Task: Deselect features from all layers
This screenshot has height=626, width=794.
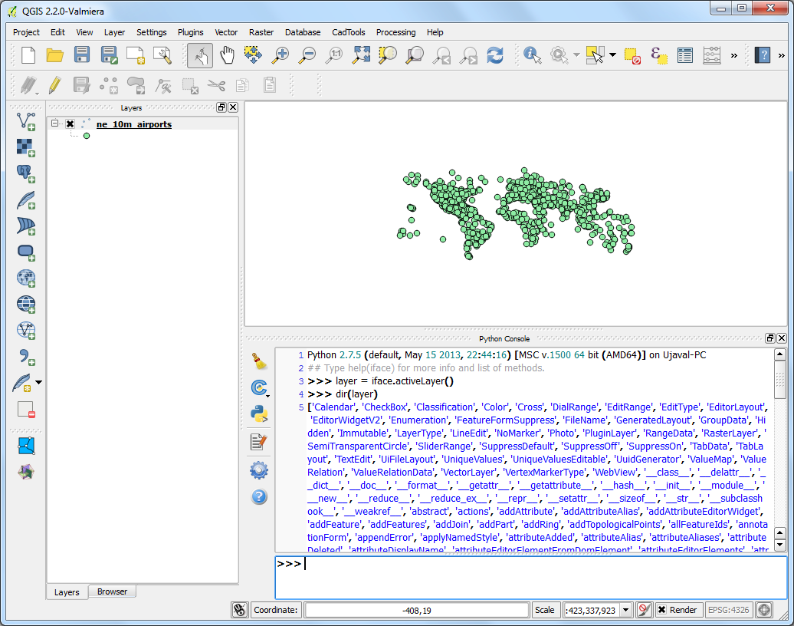Action: 632,54
